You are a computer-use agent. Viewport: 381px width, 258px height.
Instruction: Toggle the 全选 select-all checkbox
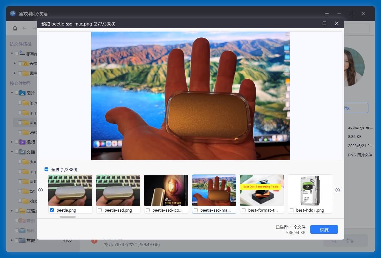[x=46, y=169]
